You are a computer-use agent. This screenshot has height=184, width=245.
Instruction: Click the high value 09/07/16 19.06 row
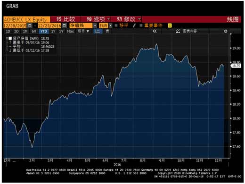pos(29,42)
